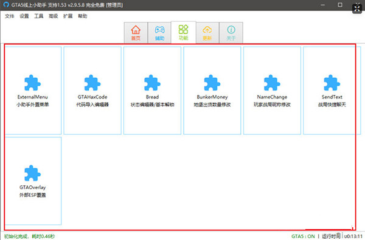Screen dimensions: 365x240
Task: Click the 地堡出货数量修改 description
Action: coord(212,105)
